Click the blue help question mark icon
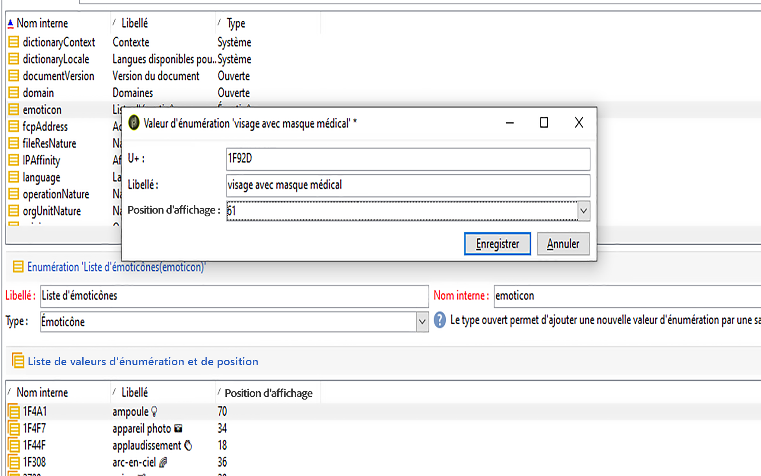 440,320
